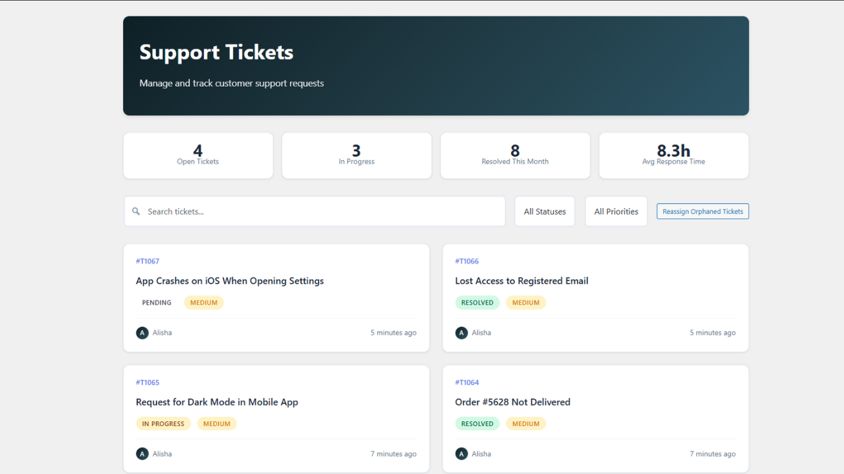Open ticket ID link #T1067
Viewport: 844px width, 474px height.
148,261
